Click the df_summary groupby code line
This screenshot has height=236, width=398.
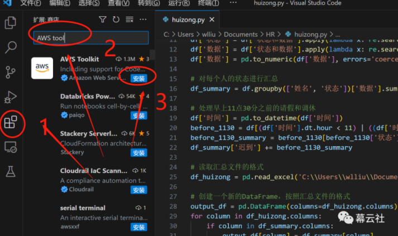(x=294, y=89)
